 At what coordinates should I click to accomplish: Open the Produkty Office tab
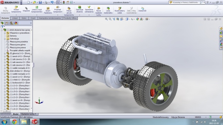70,18
